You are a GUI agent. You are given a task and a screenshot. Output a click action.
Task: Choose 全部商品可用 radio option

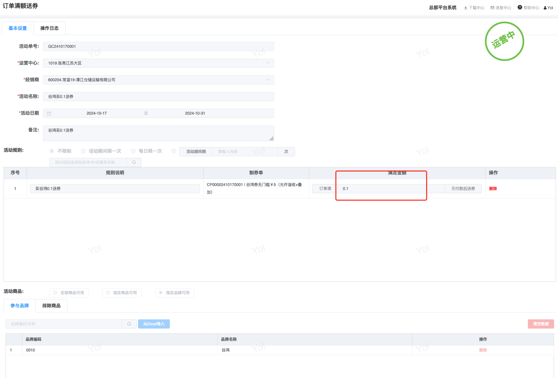coord(55,293)
